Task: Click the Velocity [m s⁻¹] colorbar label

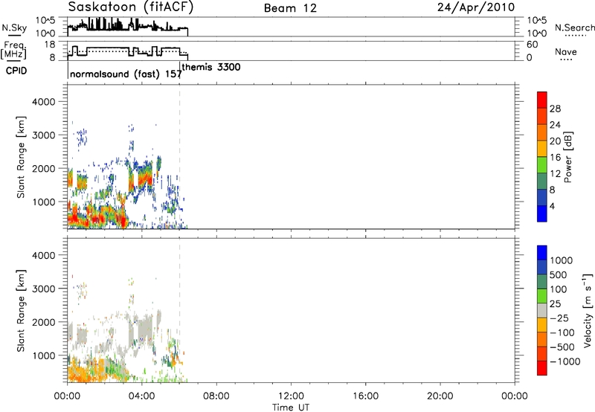Action: tap(588, 310)
